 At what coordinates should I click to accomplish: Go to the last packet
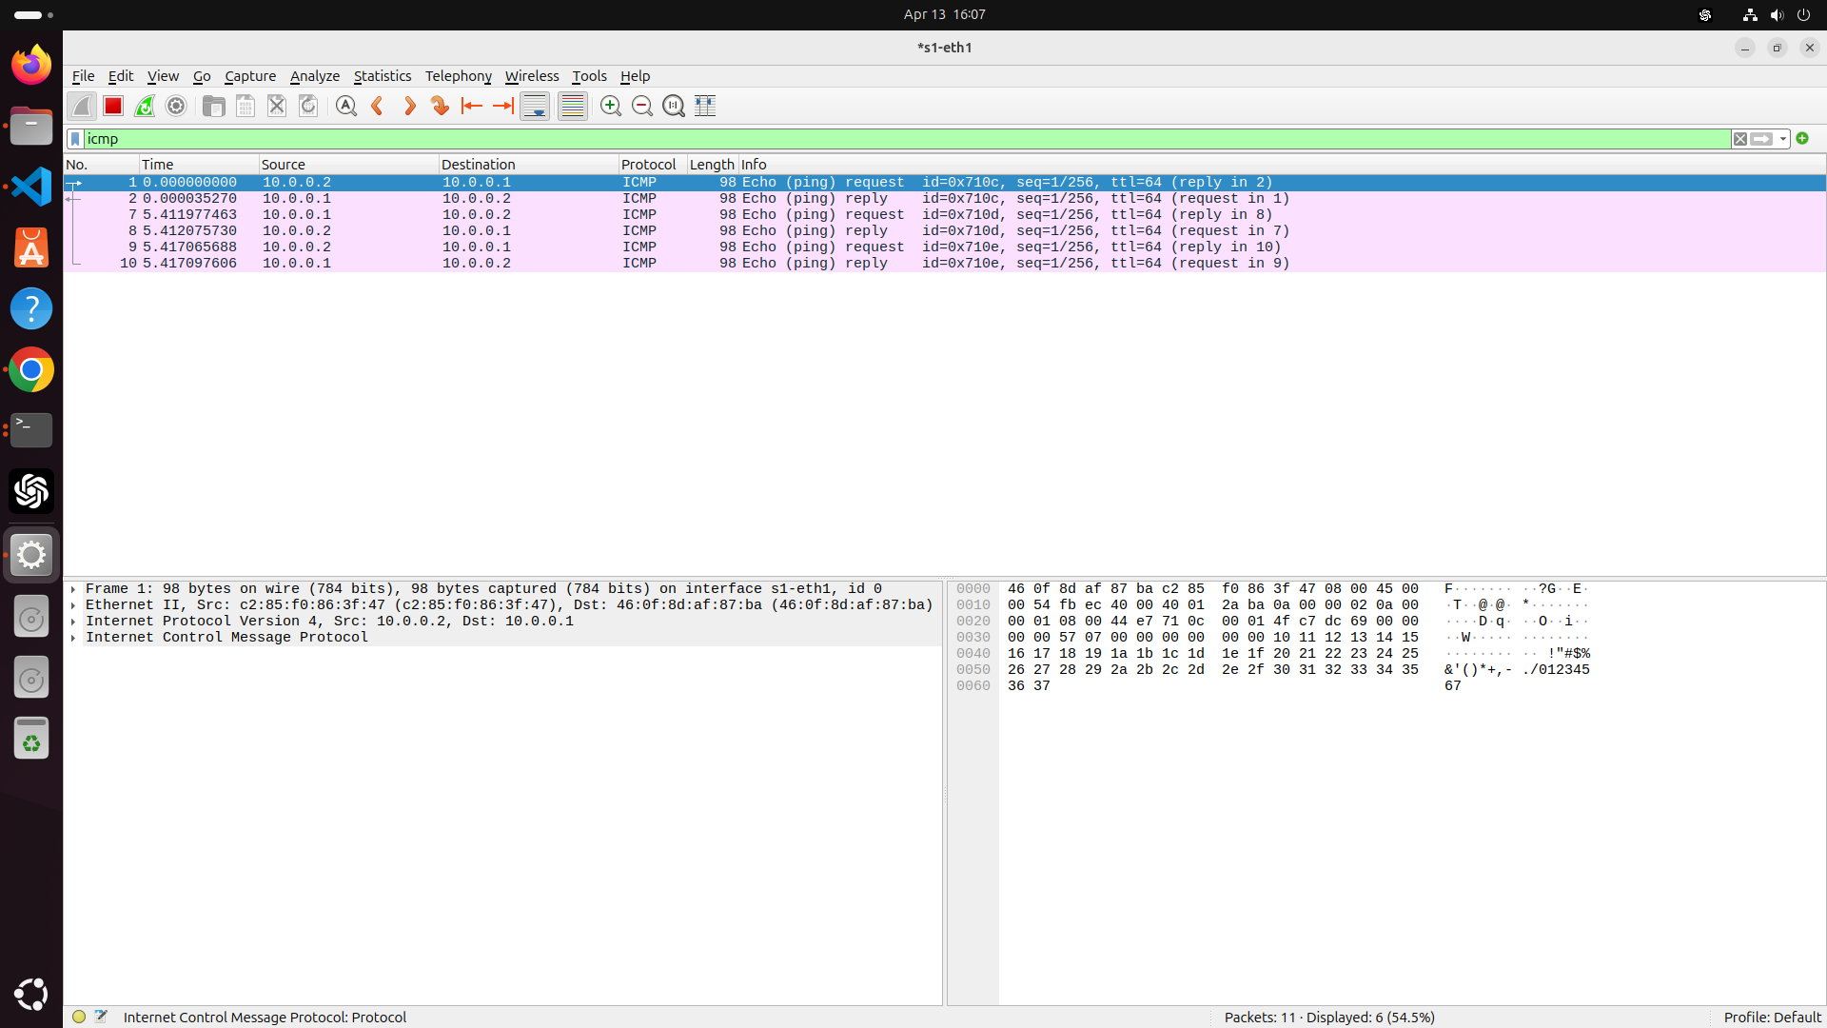point(501,106)
